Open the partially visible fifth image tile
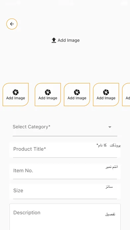This screenshot has height=230, width=130. (x=126, y=95)
